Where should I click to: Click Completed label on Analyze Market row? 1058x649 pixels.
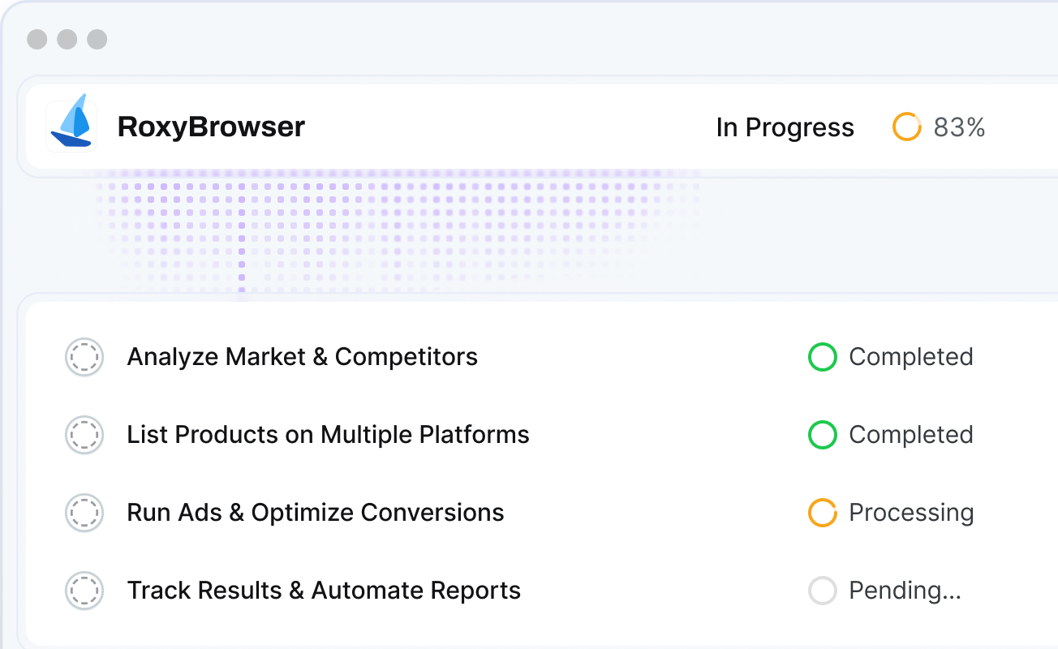click(x=910, y=357)
